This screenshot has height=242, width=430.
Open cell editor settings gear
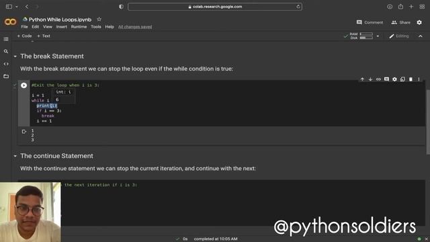coord(394,79)
